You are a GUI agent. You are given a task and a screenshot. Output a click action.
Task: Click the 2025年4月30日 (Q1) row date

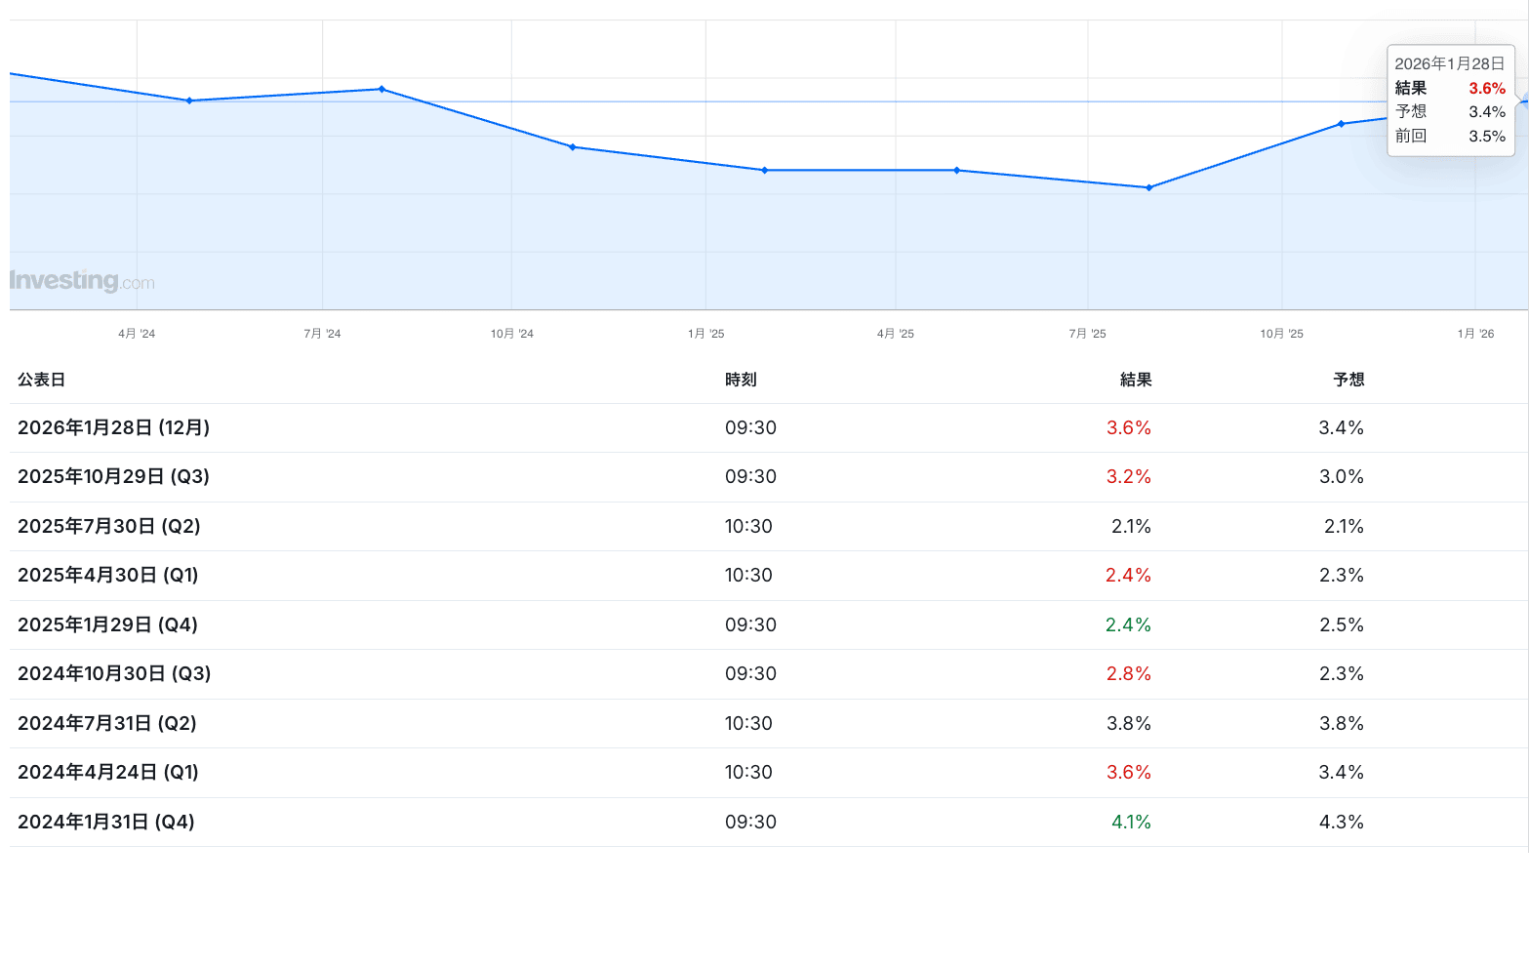[x=108, y=576]
